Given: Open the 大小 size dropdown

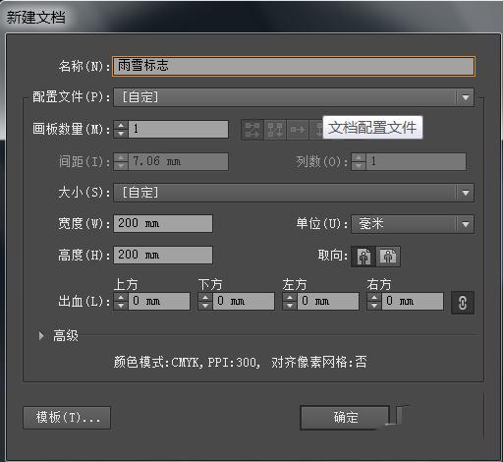Looking at the screenshot, I should click(294, 193).
